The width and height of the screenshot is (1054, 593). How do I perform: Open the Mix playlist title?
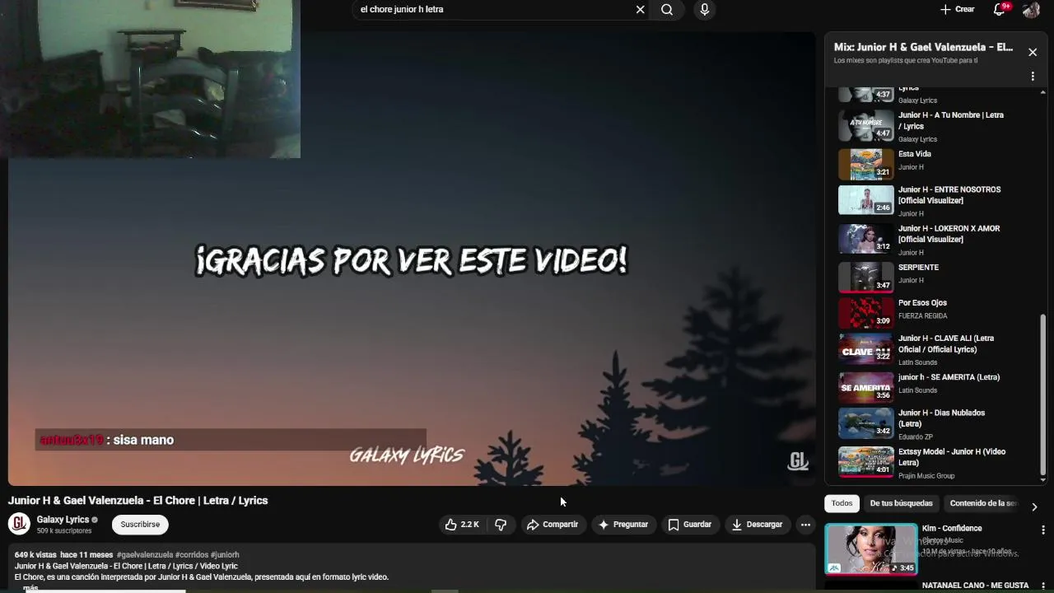click(x=923, y=47)
